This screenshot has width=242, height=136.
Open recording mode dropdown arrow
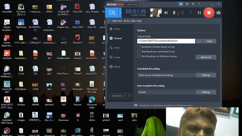tap(120, 12)
